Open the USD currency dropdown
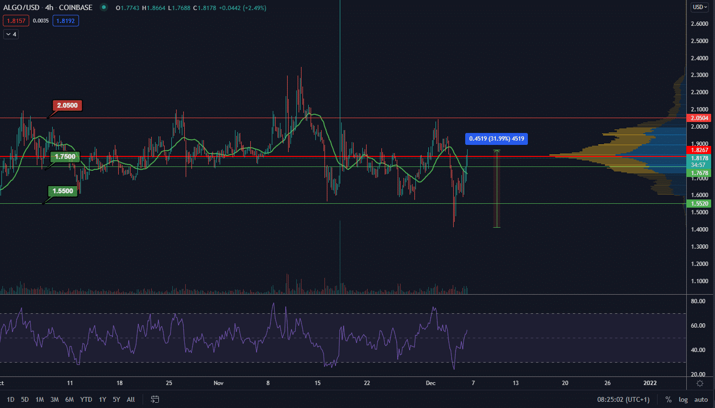 click(x=700, y=7)
